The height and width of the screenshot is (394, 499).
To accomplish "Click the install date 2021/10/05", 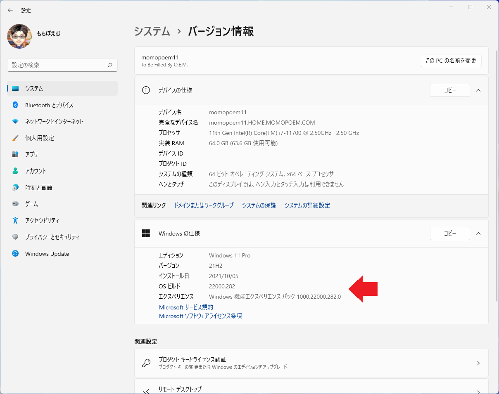I will pyautogui.click(x=223, y=276).
